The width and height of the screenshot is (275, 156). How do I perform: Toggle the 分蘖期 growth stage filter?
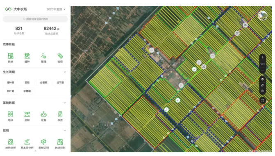[43, 83]
